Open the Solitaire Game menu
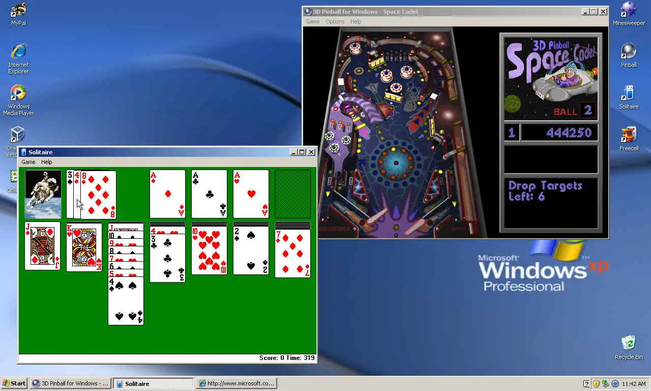Screen dimensions: 651x391 (28, 162)
